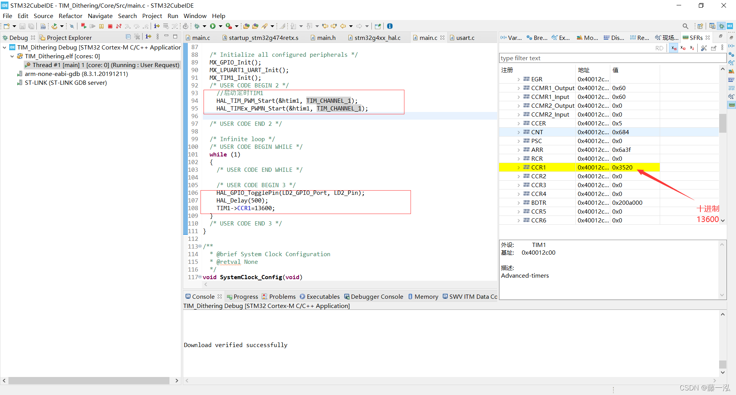Open the usart.c editor tab
The height and width of the screenshot is (395, 736).
tap(462, 38)
